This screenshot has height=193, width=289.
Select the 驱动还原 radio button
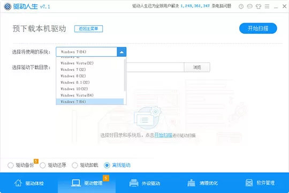[x=43, y=165]
